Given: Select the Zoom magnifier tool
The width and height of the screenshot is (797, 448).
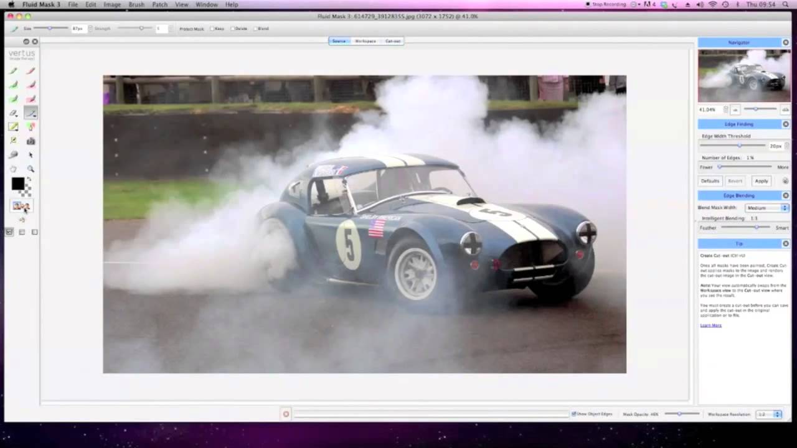Looking at the screenshot, I should pyautogui.click(x=31, y=169).
